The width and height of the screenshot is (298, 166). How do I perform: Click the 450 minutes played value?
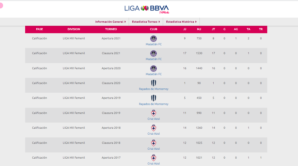tap(199, 98)
